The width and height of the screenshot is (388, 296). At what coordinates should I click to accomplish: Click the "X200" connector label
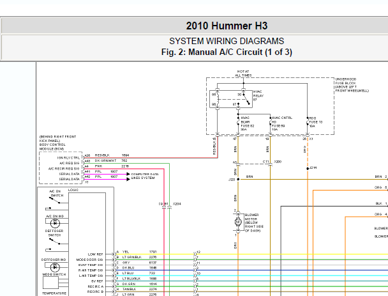pos(278,162)
